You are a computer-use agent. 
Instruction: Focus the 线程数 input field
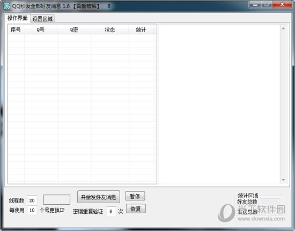click(32, 200)
